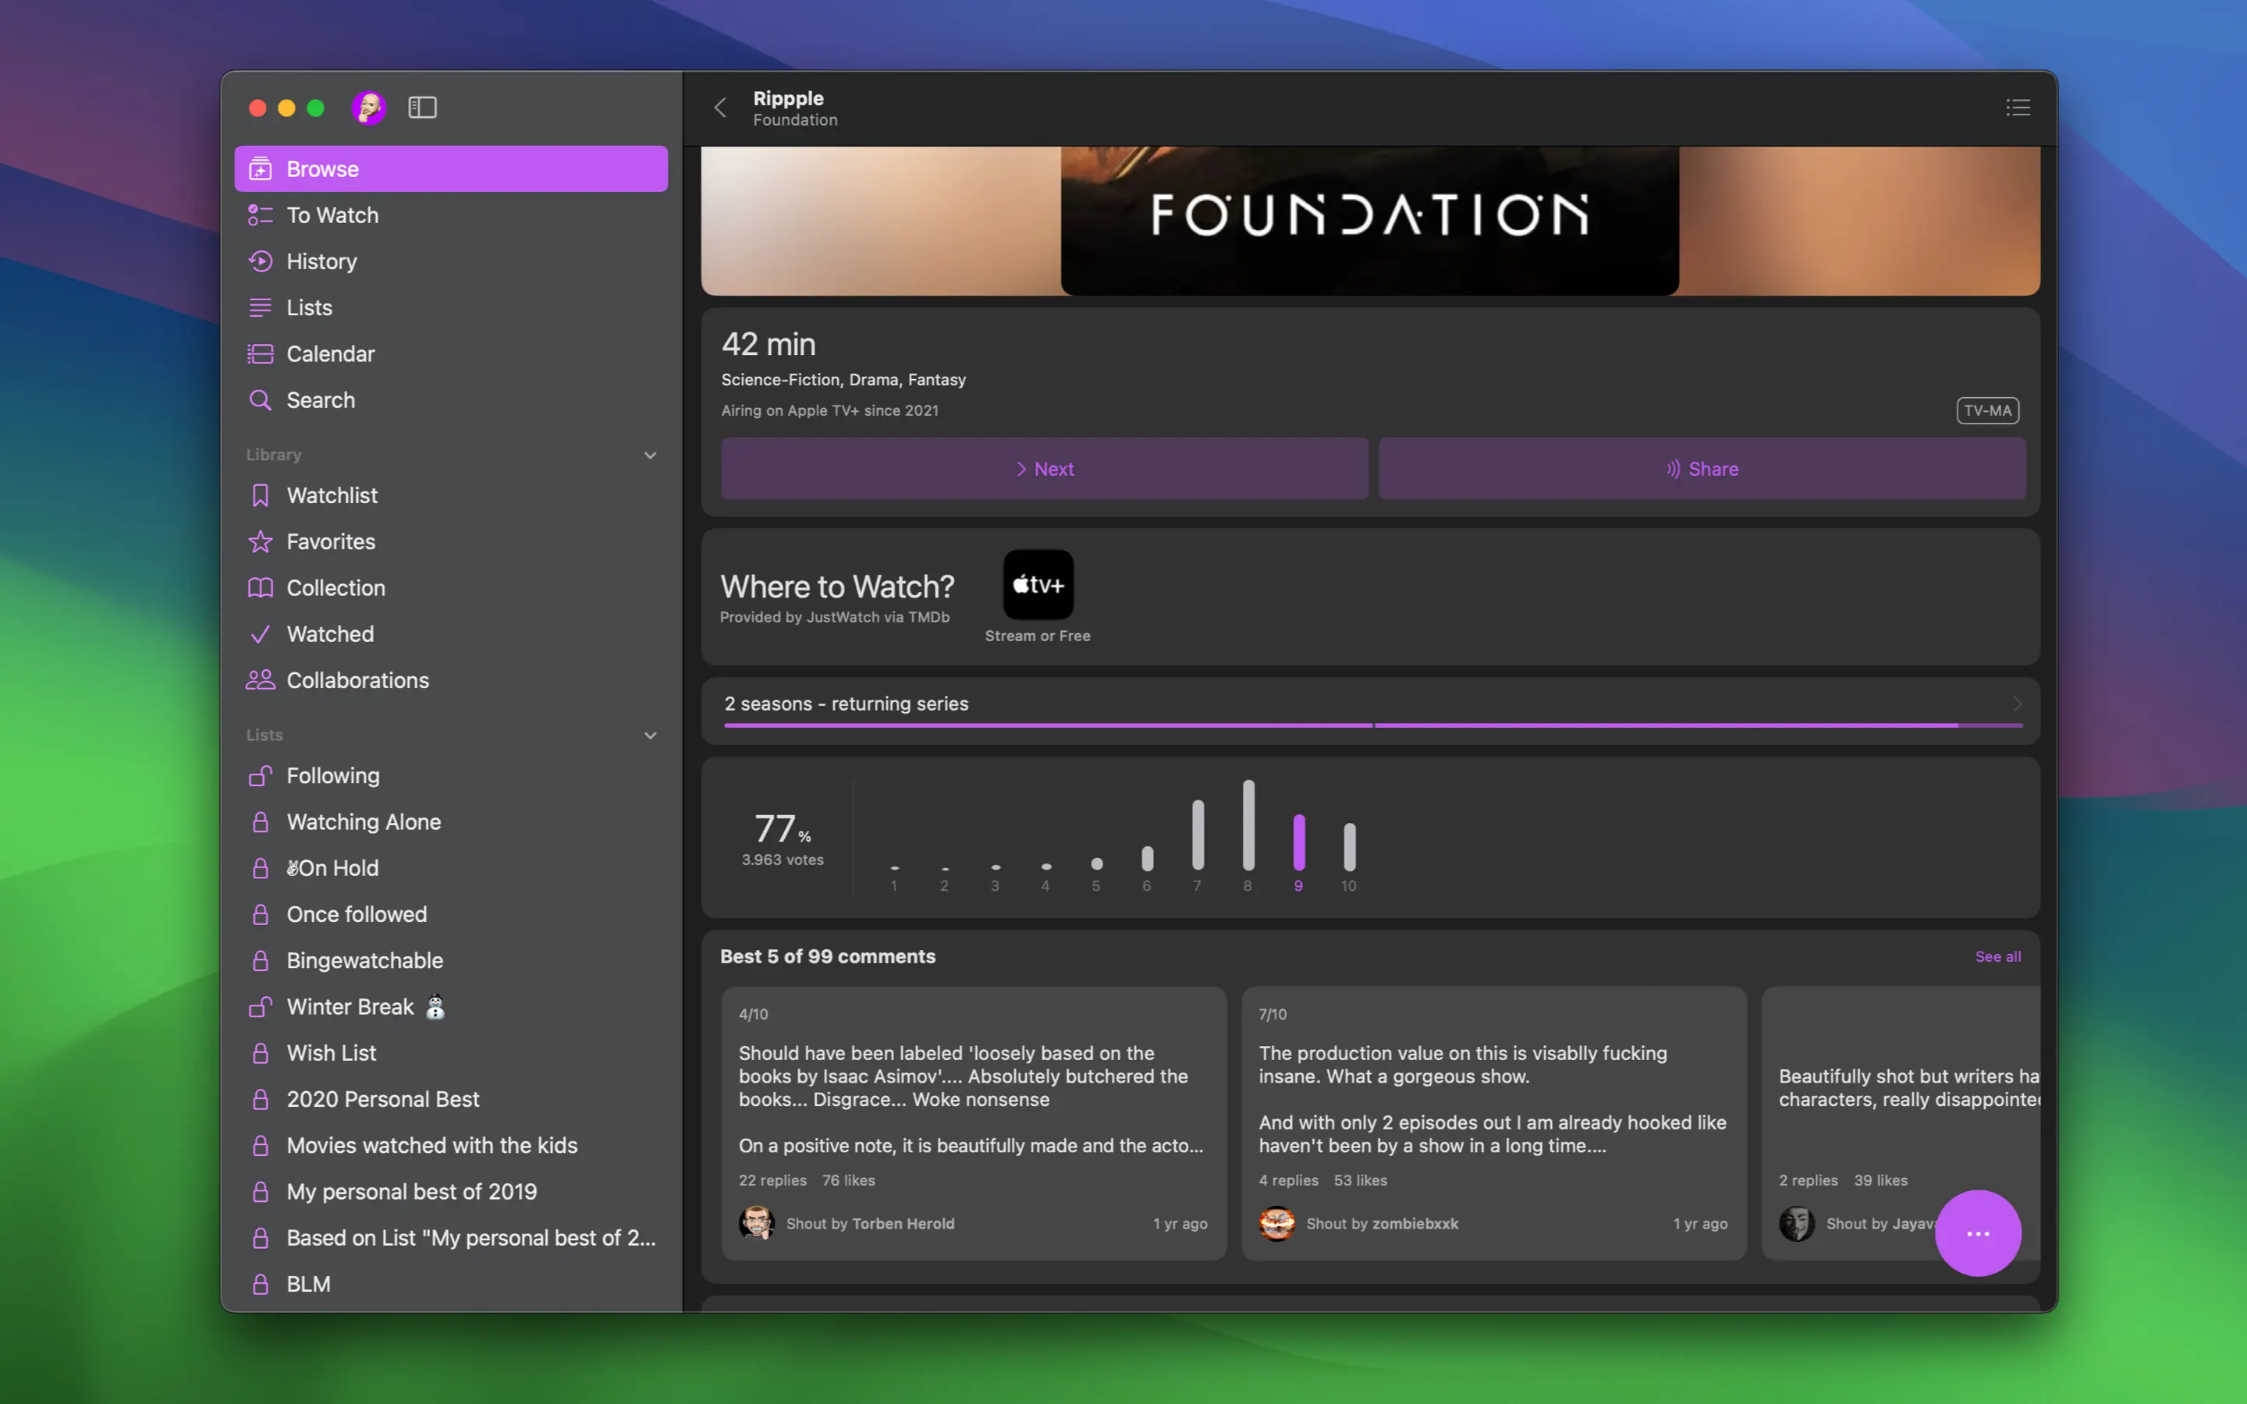This screenshot has height=1404, width=2247.
Task: Open the Calendar sidebar item
Action: coord(329,354)
